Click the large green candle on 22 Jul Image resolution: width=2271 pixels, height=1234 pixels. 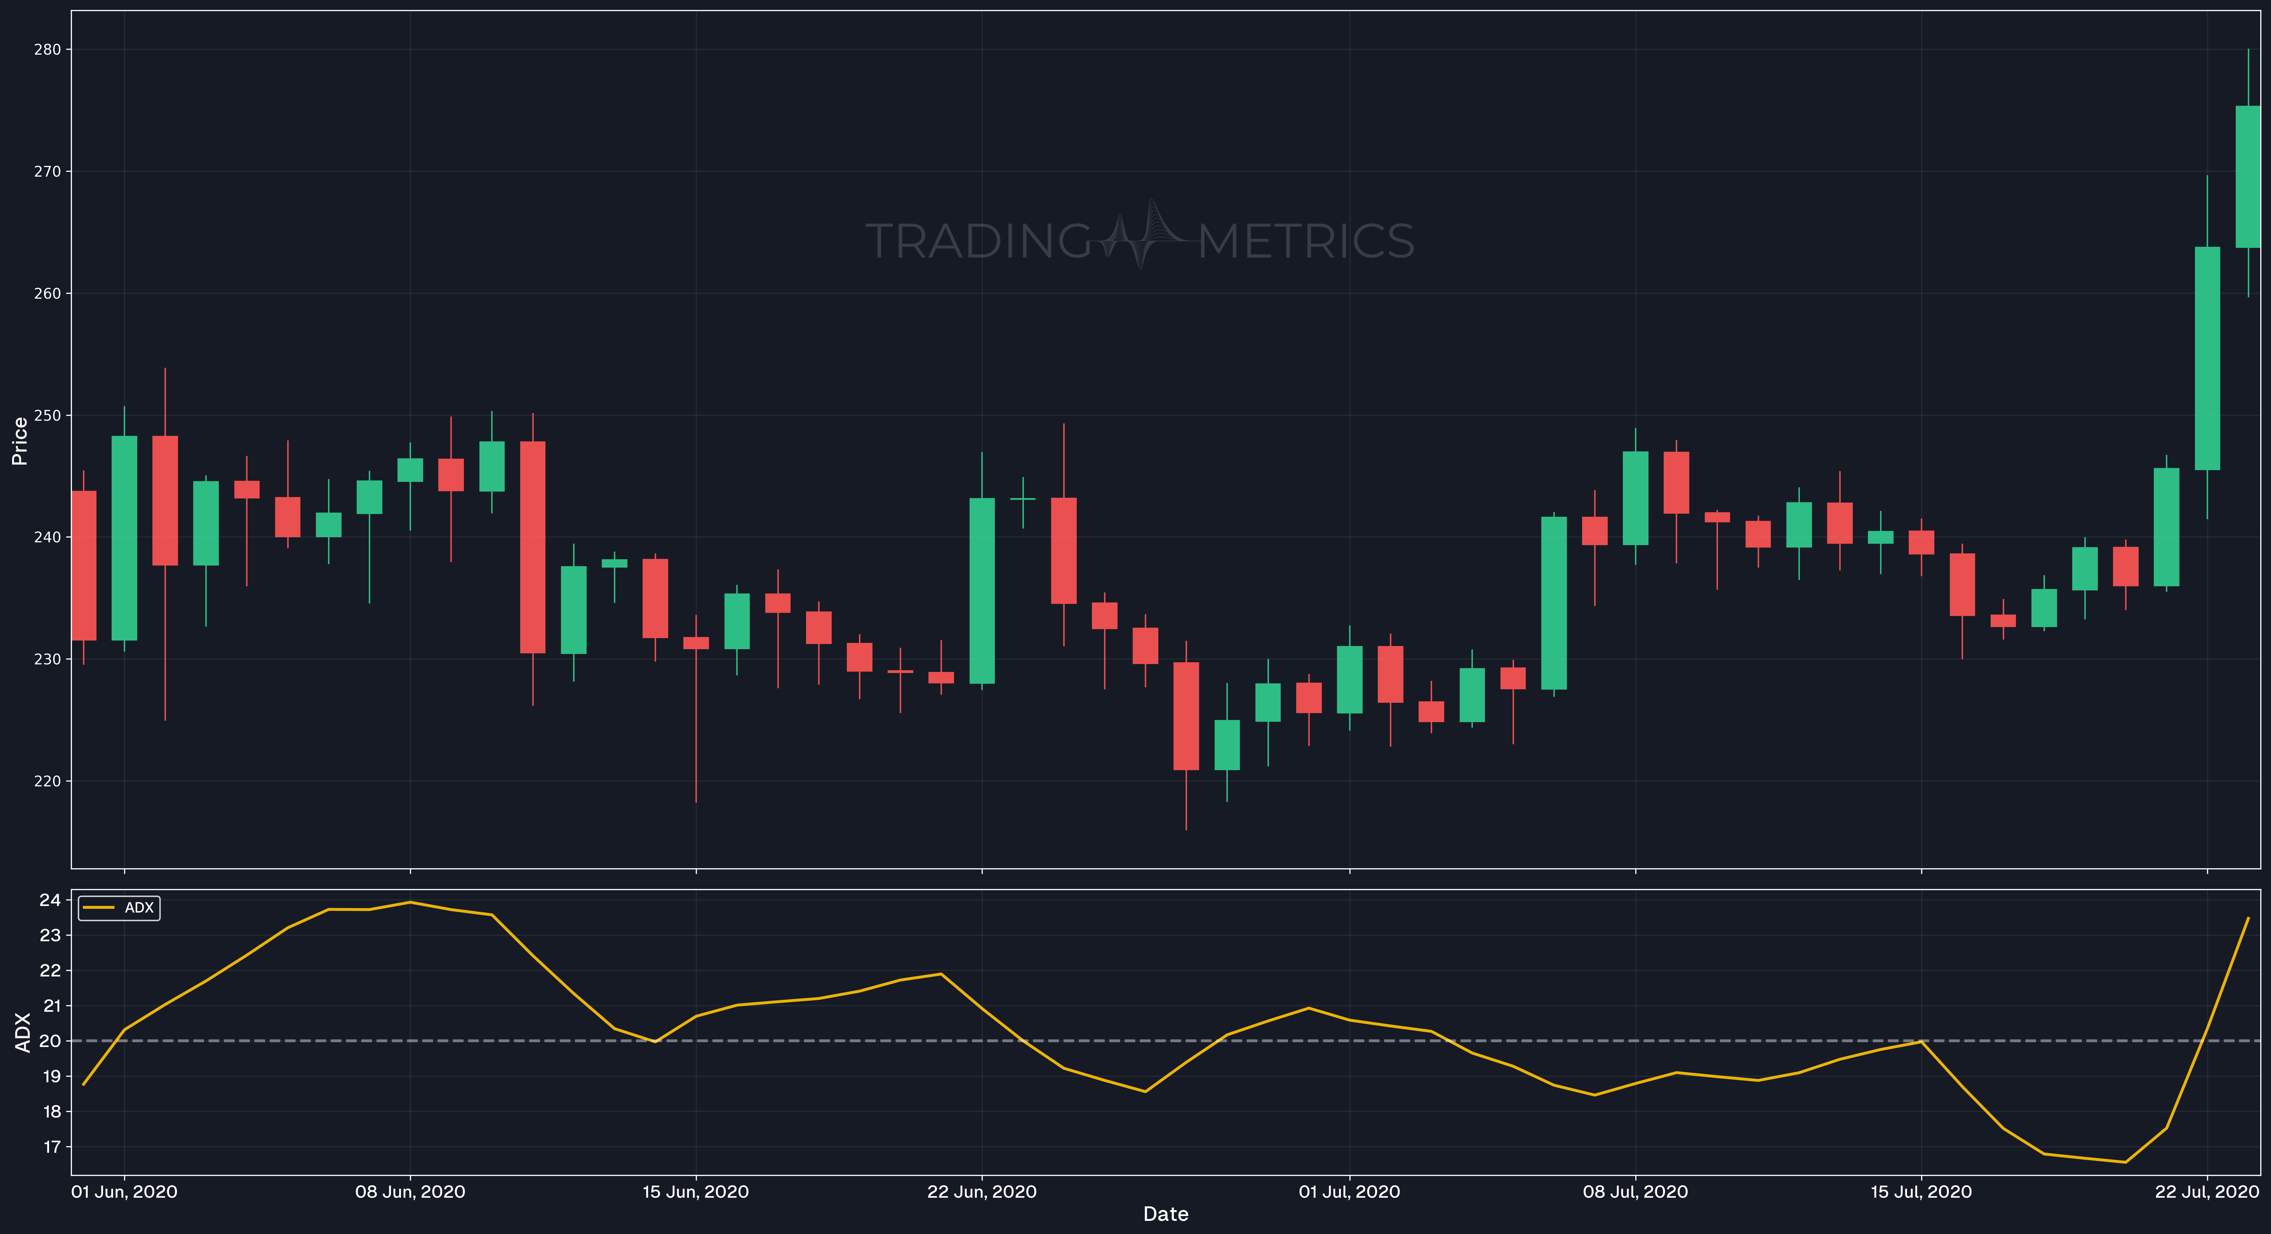[2207, 359]
